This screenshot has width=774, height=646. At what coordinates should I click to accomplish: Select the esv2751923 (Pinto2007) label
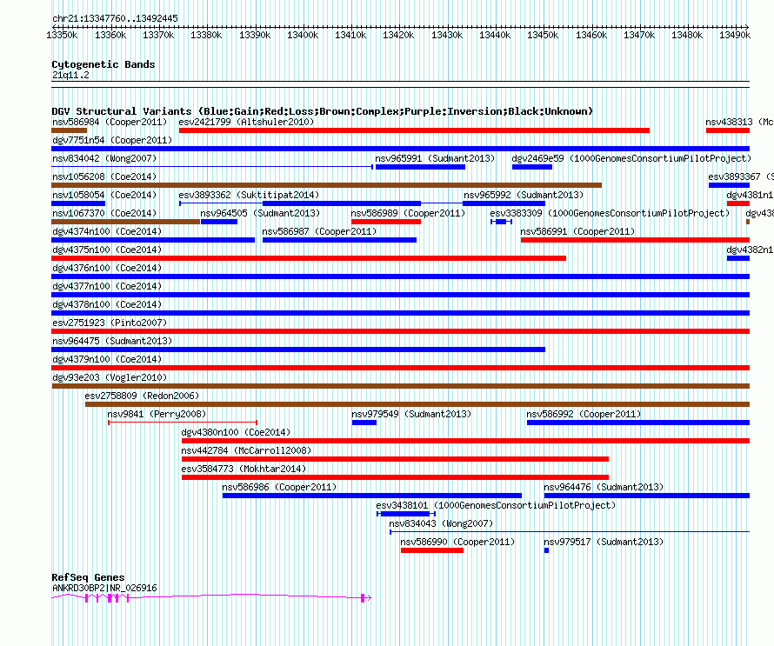click(110, 323)
